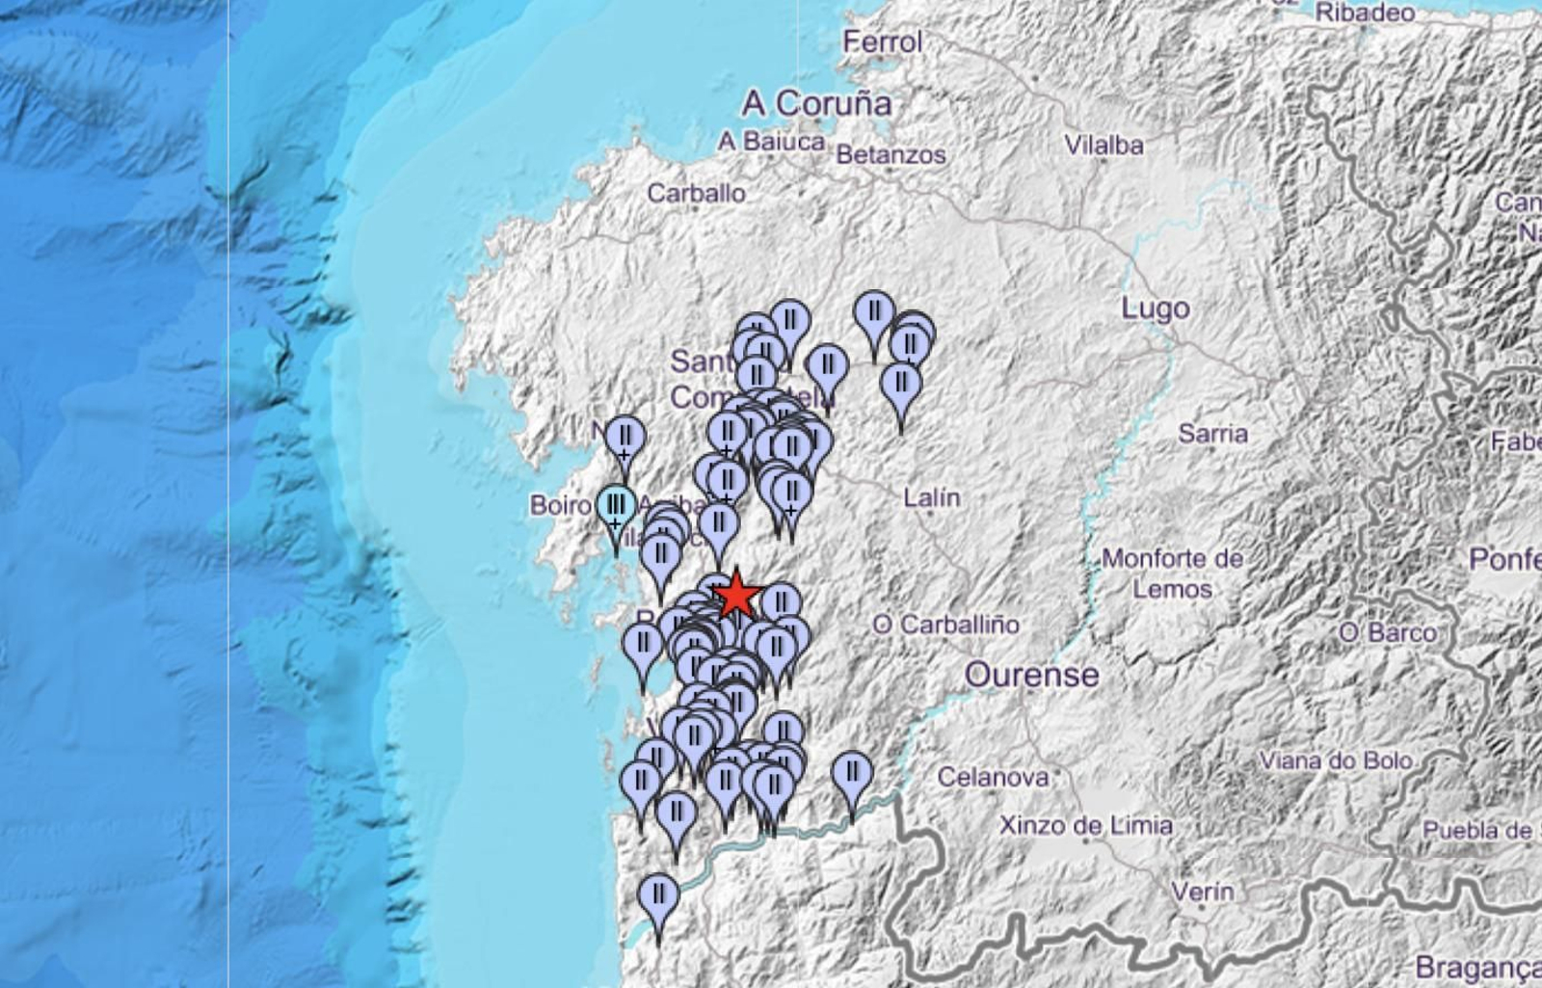1542x988 pixels.
Task: Select the southernmost II marker below Vigo area
Action: point(658,893)
